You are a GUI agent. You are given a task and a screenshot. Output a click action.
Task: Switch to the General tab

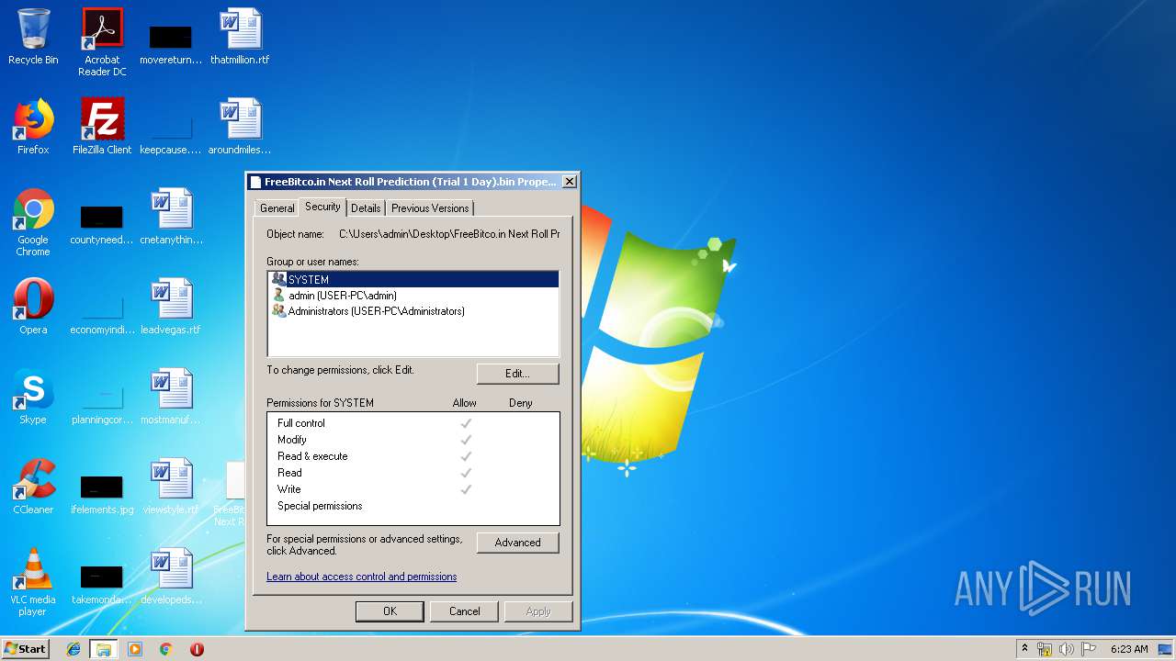(277, 208)
